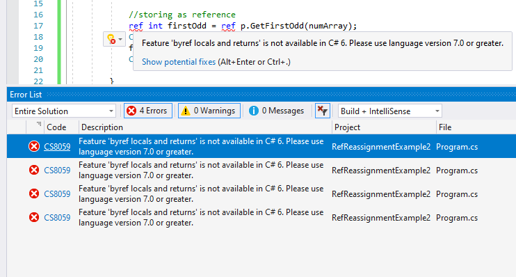Open the Build + IntelliSense source dropdown

[x=390, y=111]
